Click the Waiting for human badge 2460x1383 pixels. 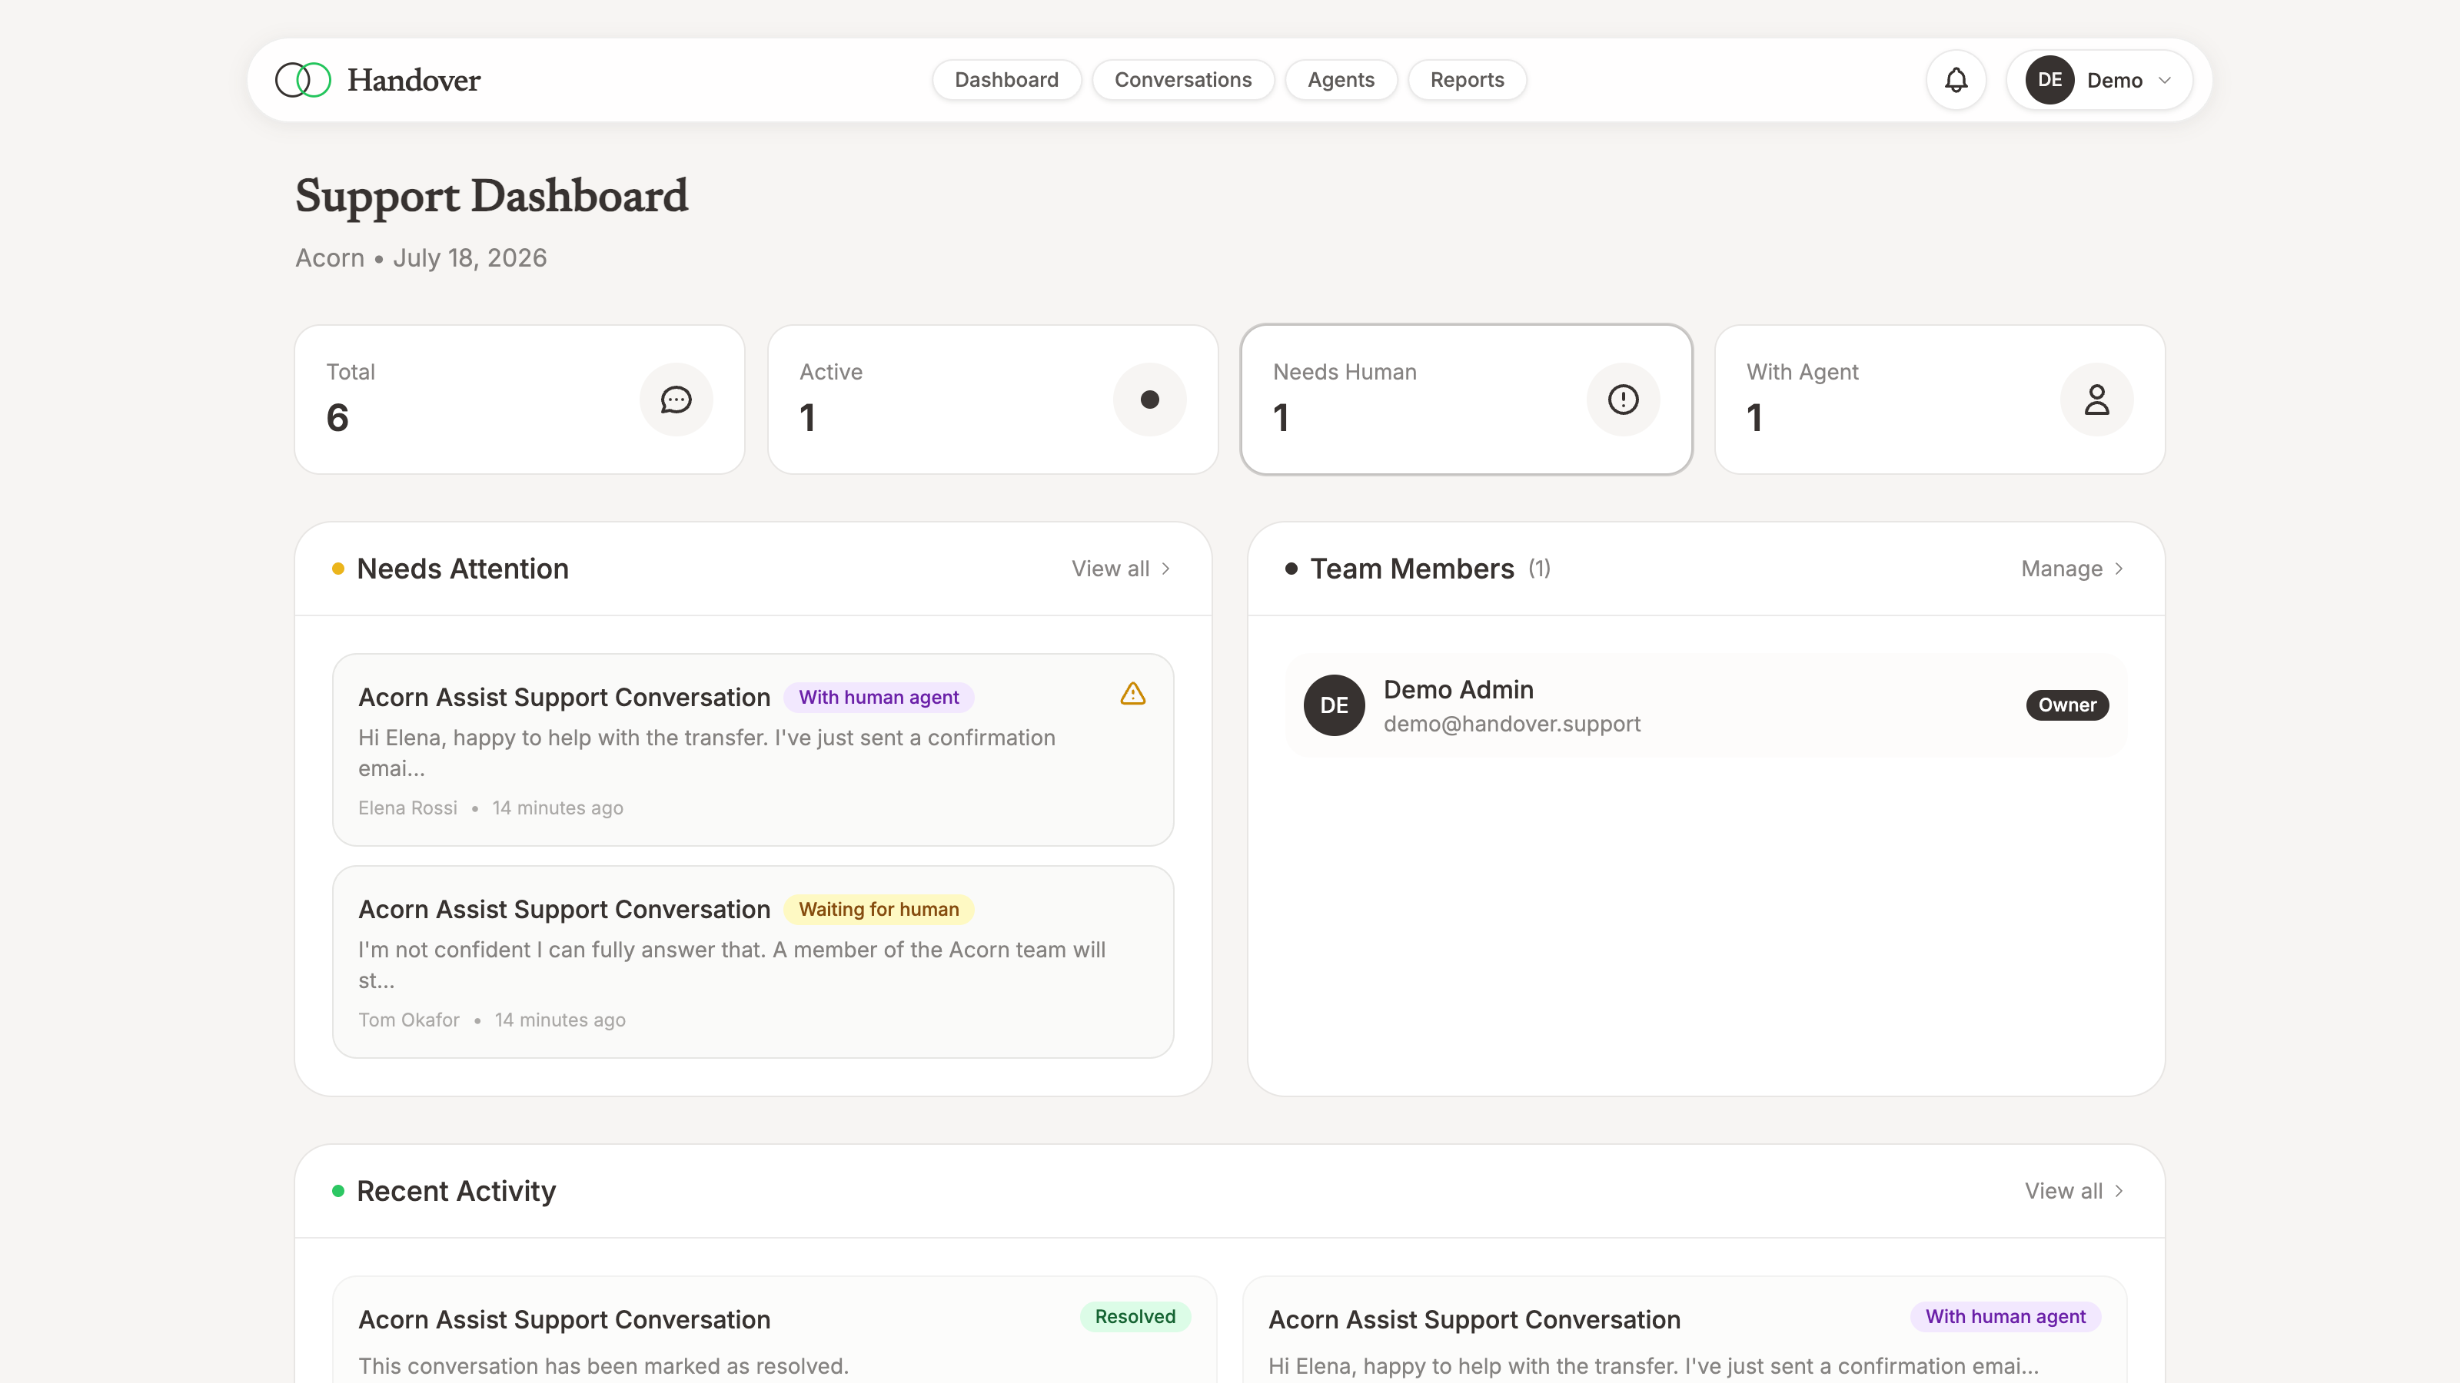(x=879, y=910)
